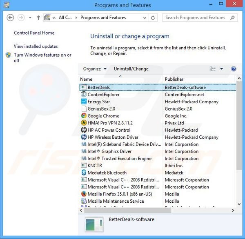Click the Intel Sideband Fabric Device icon
This screenshot has height=239, width=245.
pyautogui.click(x=84, y=144)
